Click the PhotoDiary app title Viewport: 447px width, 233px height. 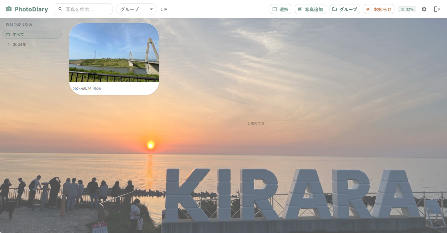pyautogui.click(x=31, y=9)
